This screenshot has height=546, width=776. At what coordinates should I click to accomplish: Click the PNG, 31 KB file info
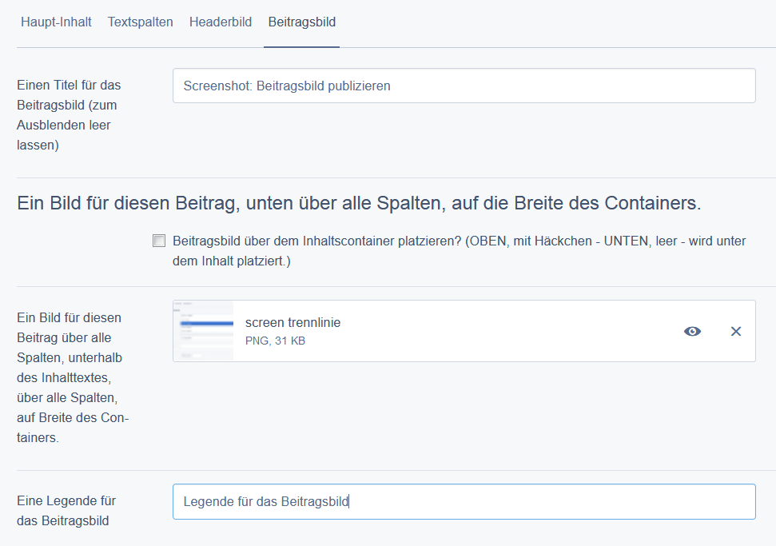click(275, 341)
